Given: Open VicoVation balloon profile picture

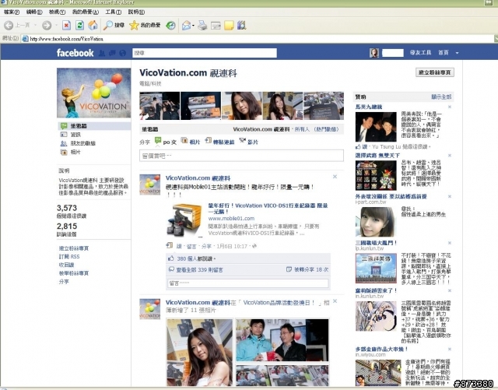Looking at the screenshot, I should pos(93,93).
